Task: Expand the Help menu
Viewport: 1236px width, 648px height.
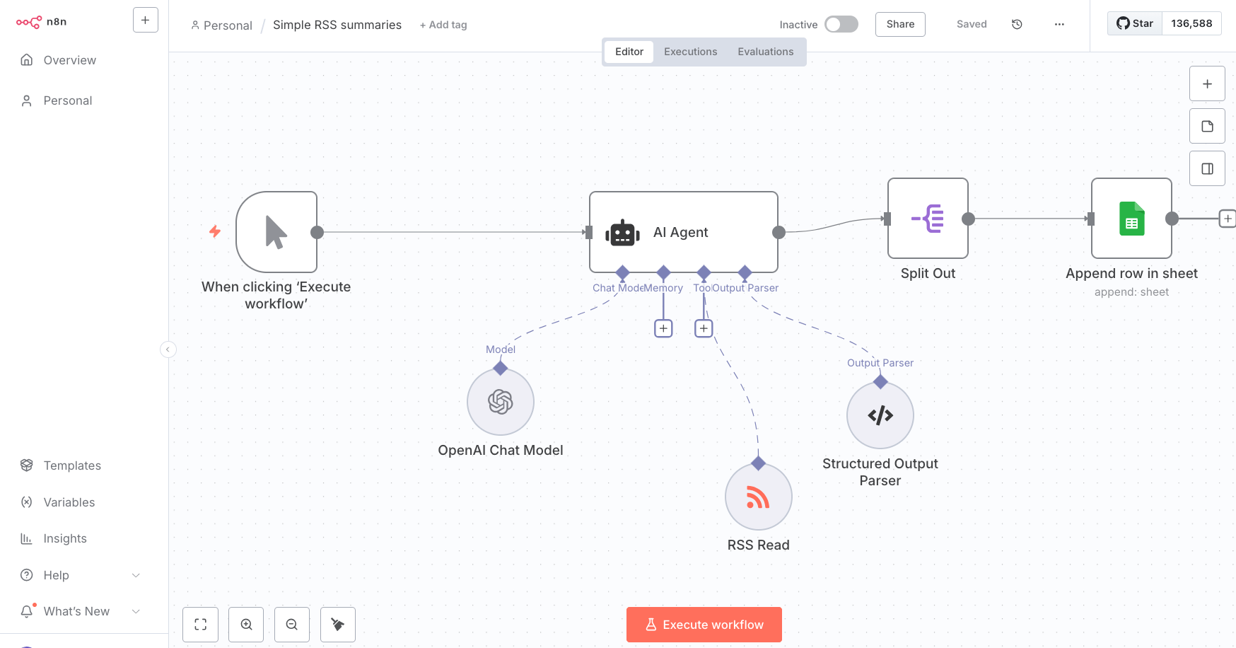Action: tap(80, 575)
